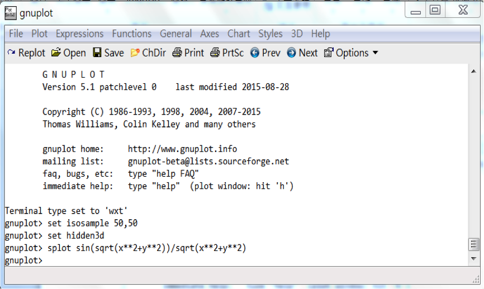484x289 pixels.
Task: Open the Expressions menu
Action: coord(79,34)
